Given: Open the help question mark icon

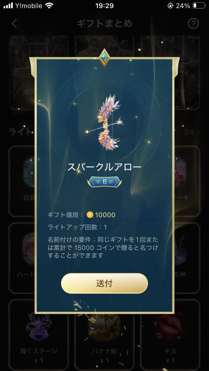Looking at the screenshot, I should [x=193, y=24].
